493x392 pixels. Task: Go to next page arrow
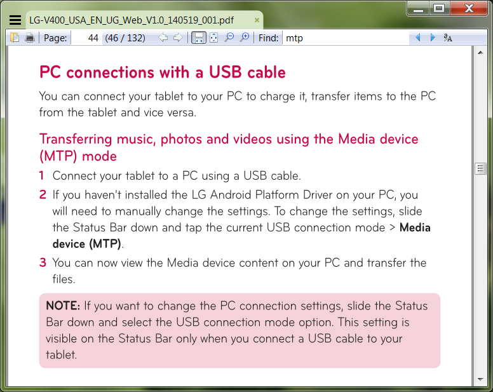pyautogui.click(x=178, y=38)
